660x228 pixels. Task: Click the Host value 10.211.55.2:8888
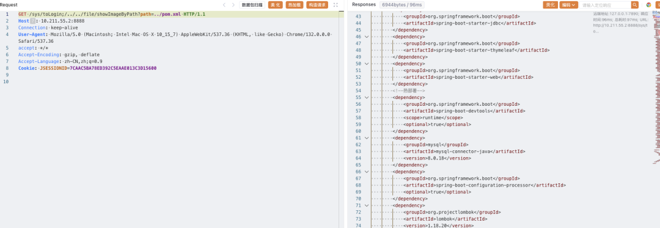[x=62, y=21]
